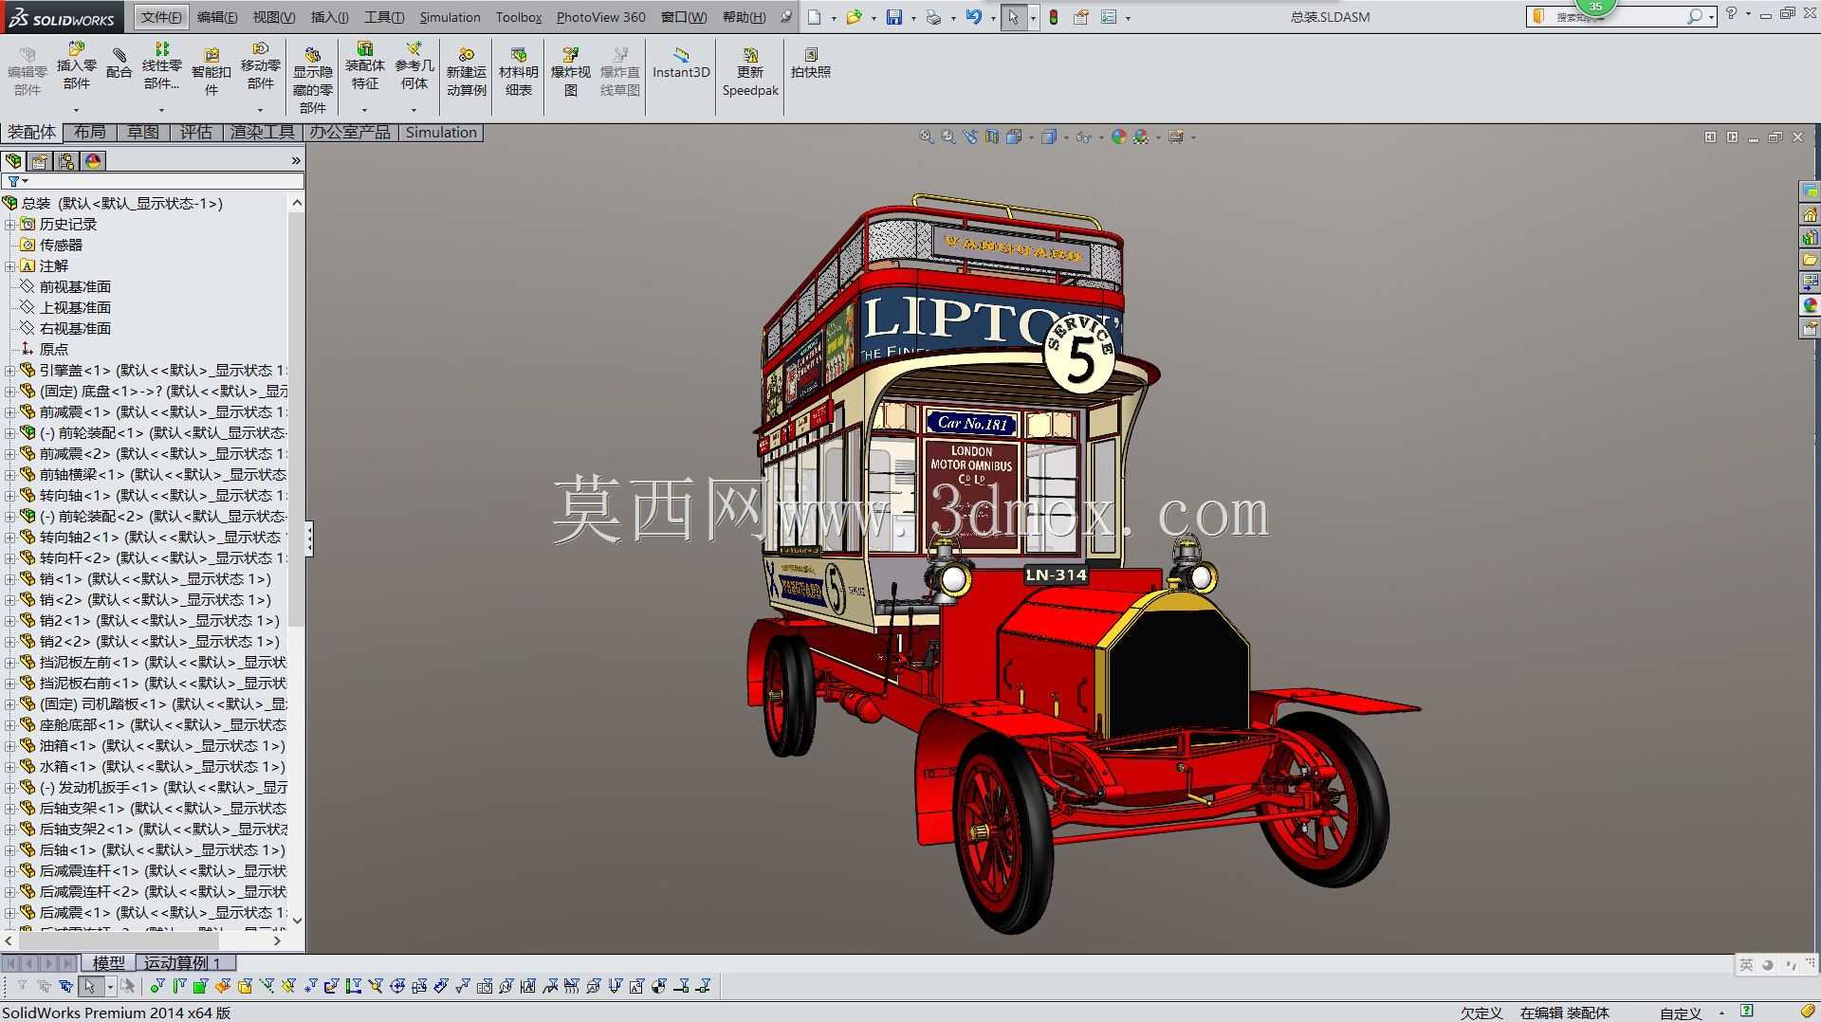Click Zoom to Area magnifier icon

(947, 137)
